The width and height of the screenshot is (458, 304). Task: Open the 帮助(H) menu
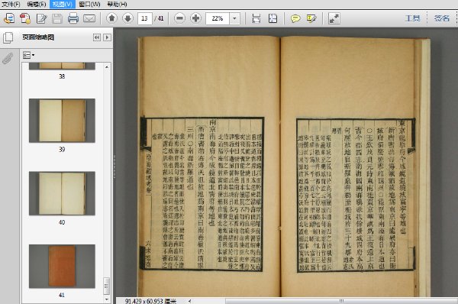tap(117, 4)
